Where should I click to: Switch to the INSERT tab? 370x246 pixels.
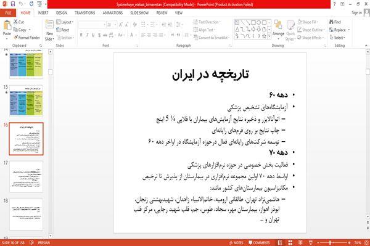[x=43, y=13]
